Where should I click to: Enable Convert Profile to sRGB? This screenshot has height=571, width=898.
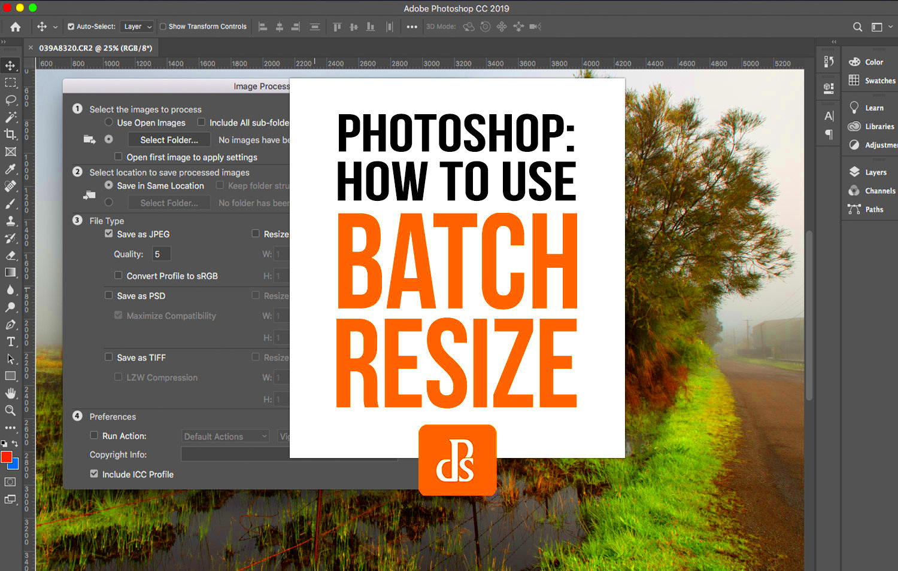118,276
